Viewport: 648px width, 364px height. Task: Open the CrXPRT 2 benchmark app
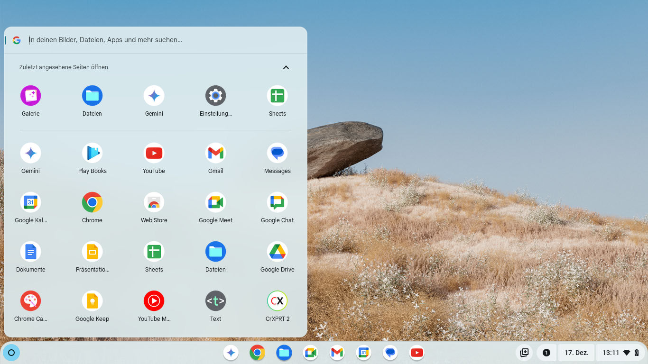click(x=277, y=301)
